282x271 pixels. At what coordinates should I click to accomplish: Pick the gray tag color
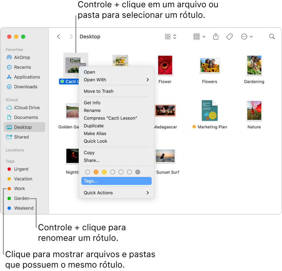pyautogui.click(x=138, y=172)
